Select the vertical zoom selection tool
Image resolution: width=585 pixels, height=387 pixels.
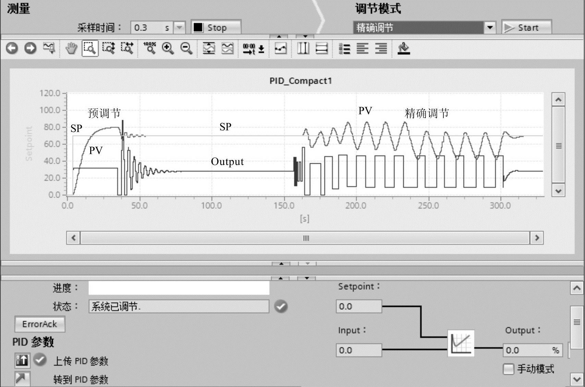(x=109, y=48)
